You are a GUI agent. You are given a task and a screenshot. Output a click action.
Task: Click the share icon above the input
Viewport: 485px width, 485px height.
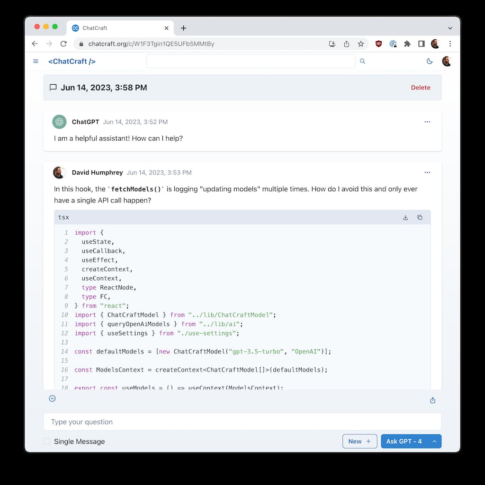tap(432, 400)
